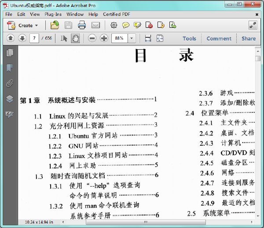Click '1.1 Linux 的兴起与发展' entry
This screenshot has height=228, width=264.
[x=95, y=116]
